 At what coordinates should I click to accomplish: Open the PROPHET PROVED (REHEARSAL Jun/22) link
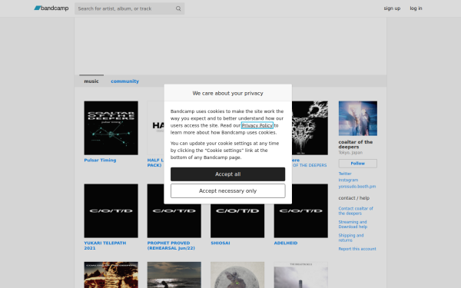(171, 246)
